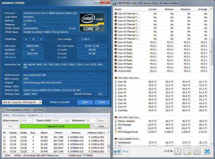Click ASUS SABERTOOTH sensor group icon
Image resolution: width=215 pixels, height=159 pixels.
pos(116,139)
